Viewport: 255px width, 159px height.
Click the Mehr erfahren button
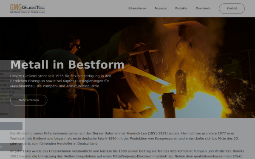tap(29, 100)
